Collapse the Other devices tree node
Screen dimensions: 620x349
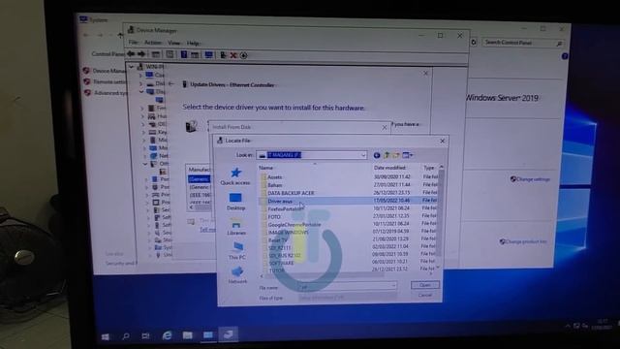click(x=145, y=164)
